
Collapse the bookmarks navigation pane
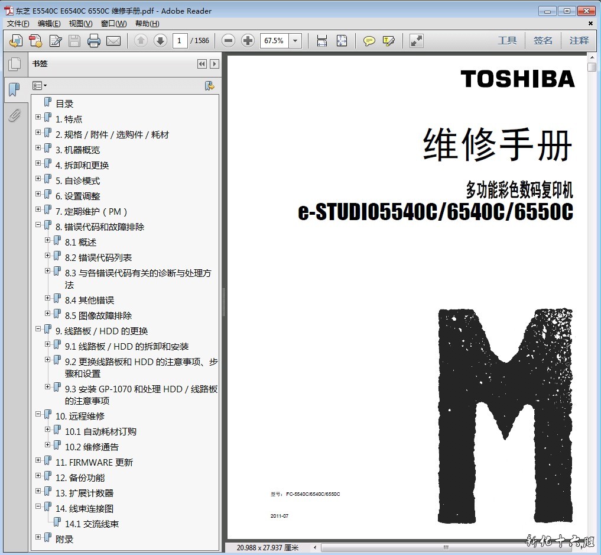[x=202, y=64]
